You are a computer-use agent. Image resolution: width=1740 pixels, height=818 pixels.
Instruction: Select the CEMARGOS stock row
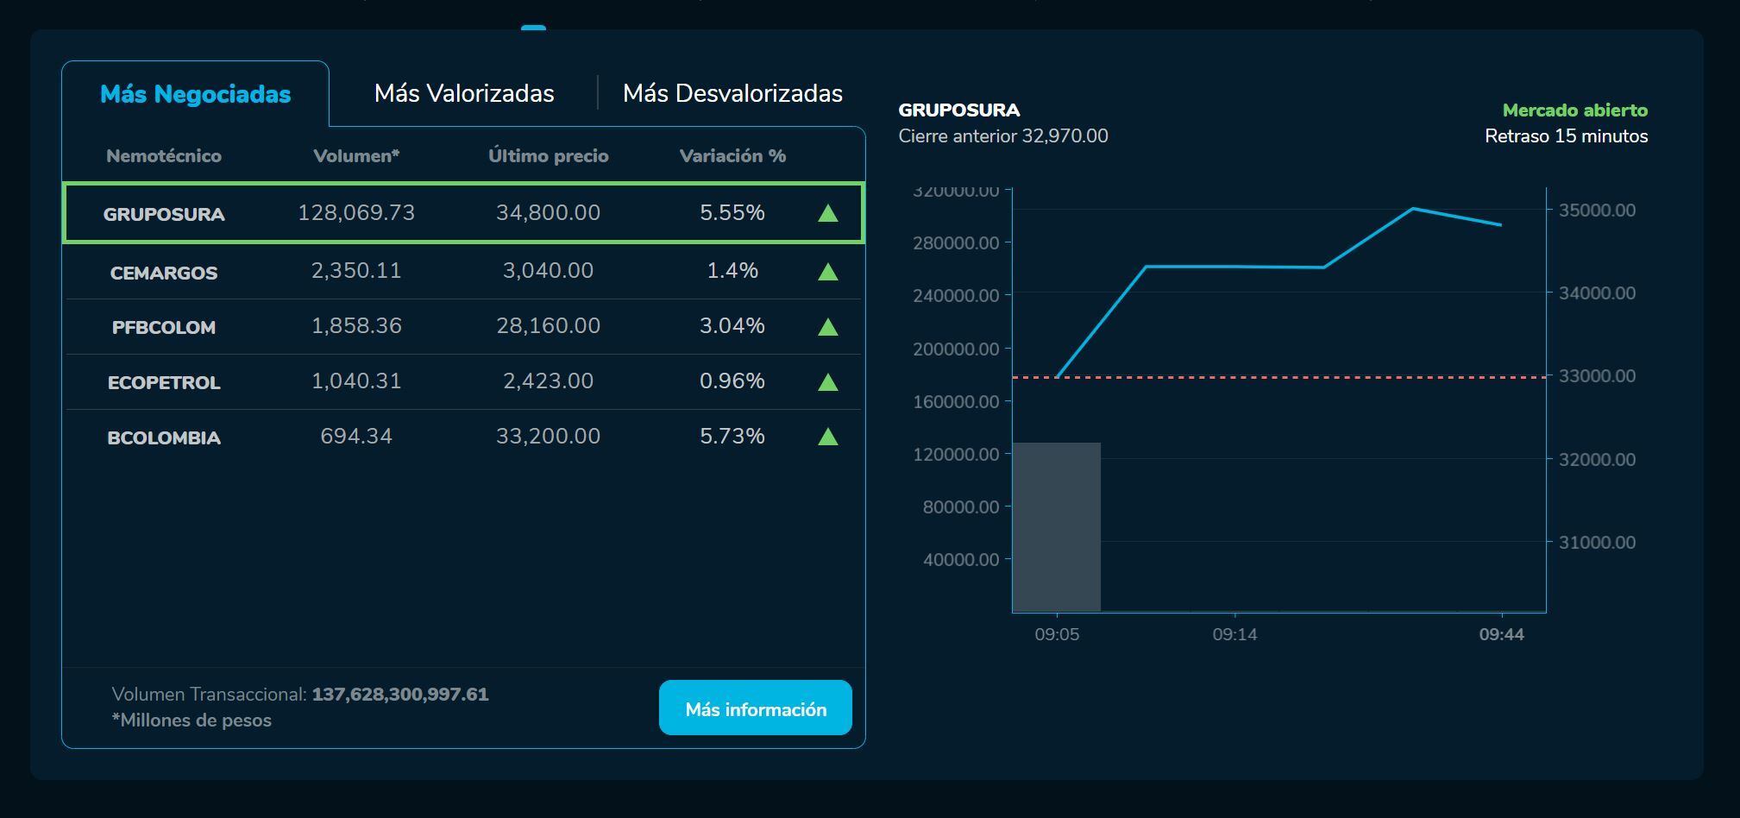[164, 273]
